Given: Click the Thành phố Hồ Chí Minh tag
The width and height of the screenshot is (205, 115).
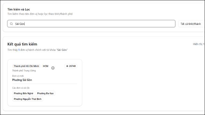Looking at the screenshot, I should pyautogui.click(x=27, y=66).
